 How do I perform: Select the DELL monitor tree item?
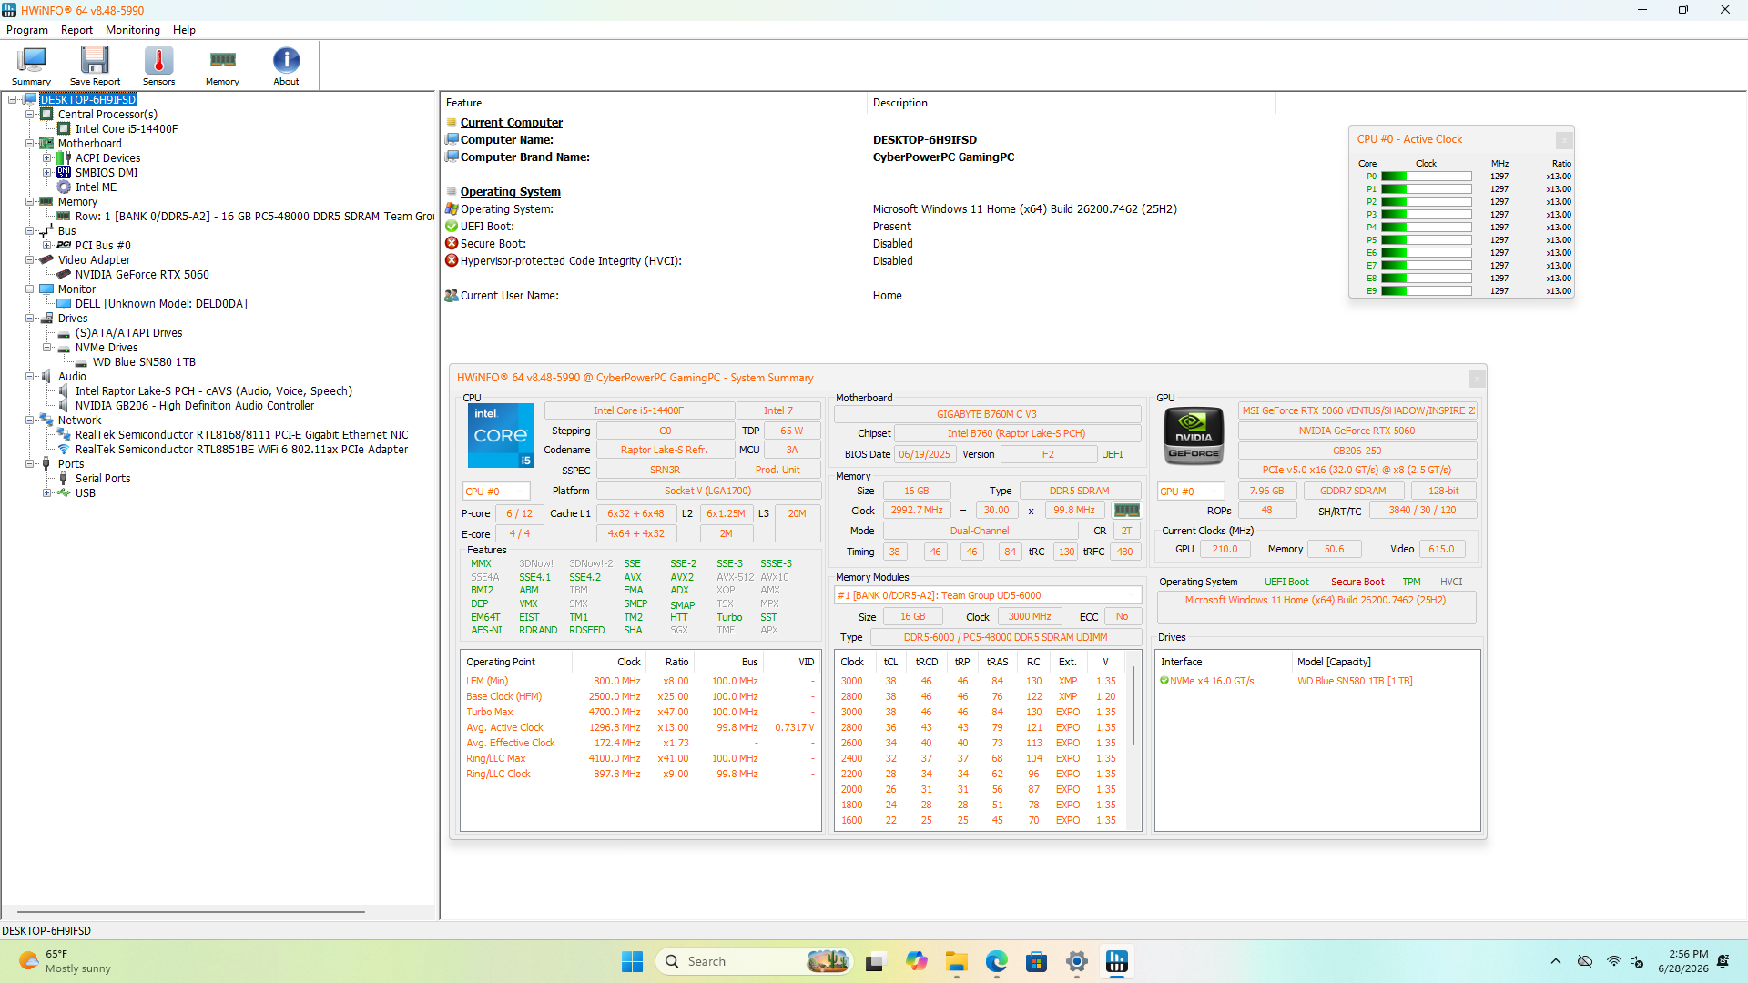161,304
